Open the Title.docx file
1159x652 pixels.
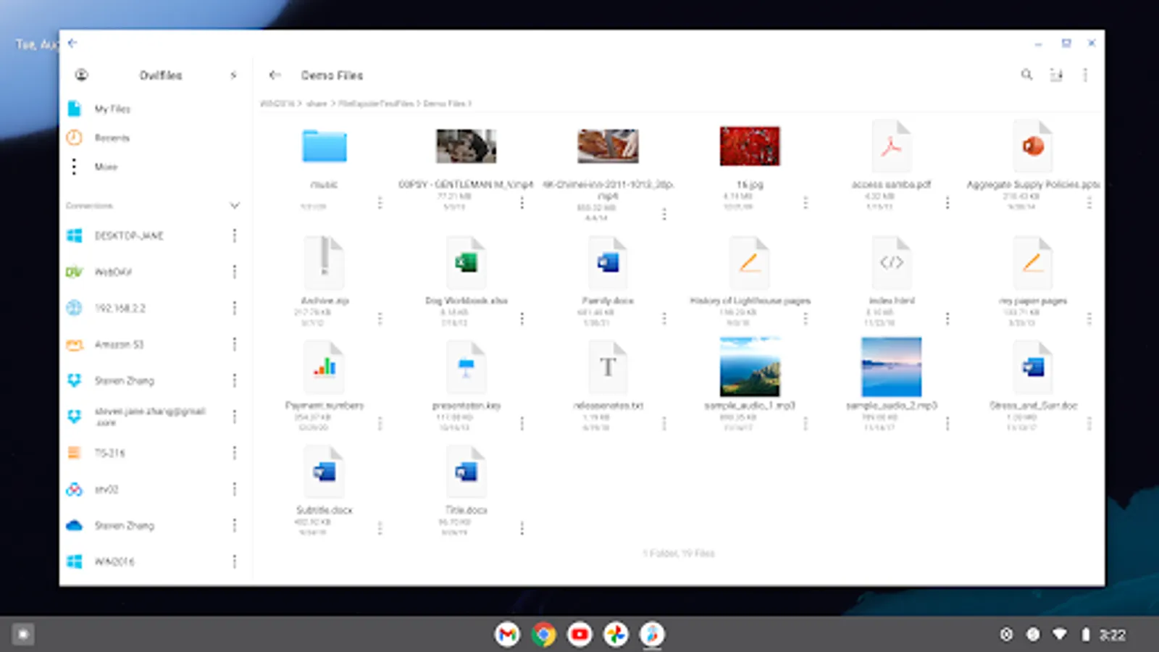[466, 472]
